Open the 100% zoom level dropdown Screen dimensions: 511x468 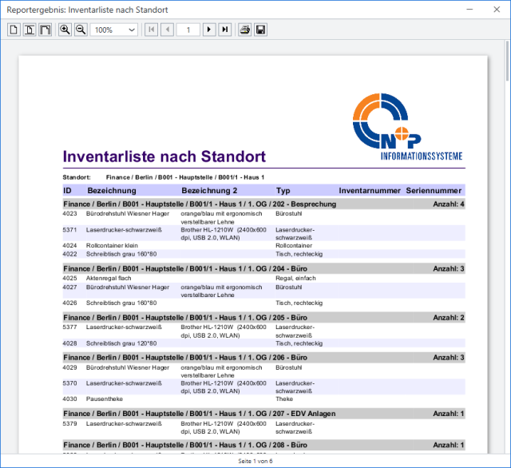click(x=114, y=30)
